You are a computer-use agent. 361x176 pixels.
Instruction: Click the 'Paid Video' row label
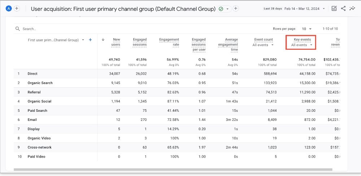point(36,157)
